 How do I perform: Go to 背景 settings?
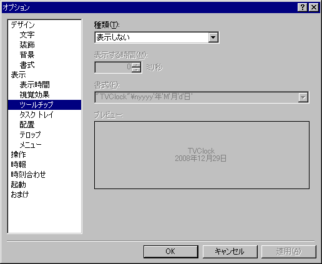pyautogui.click(x=27, y=55)
